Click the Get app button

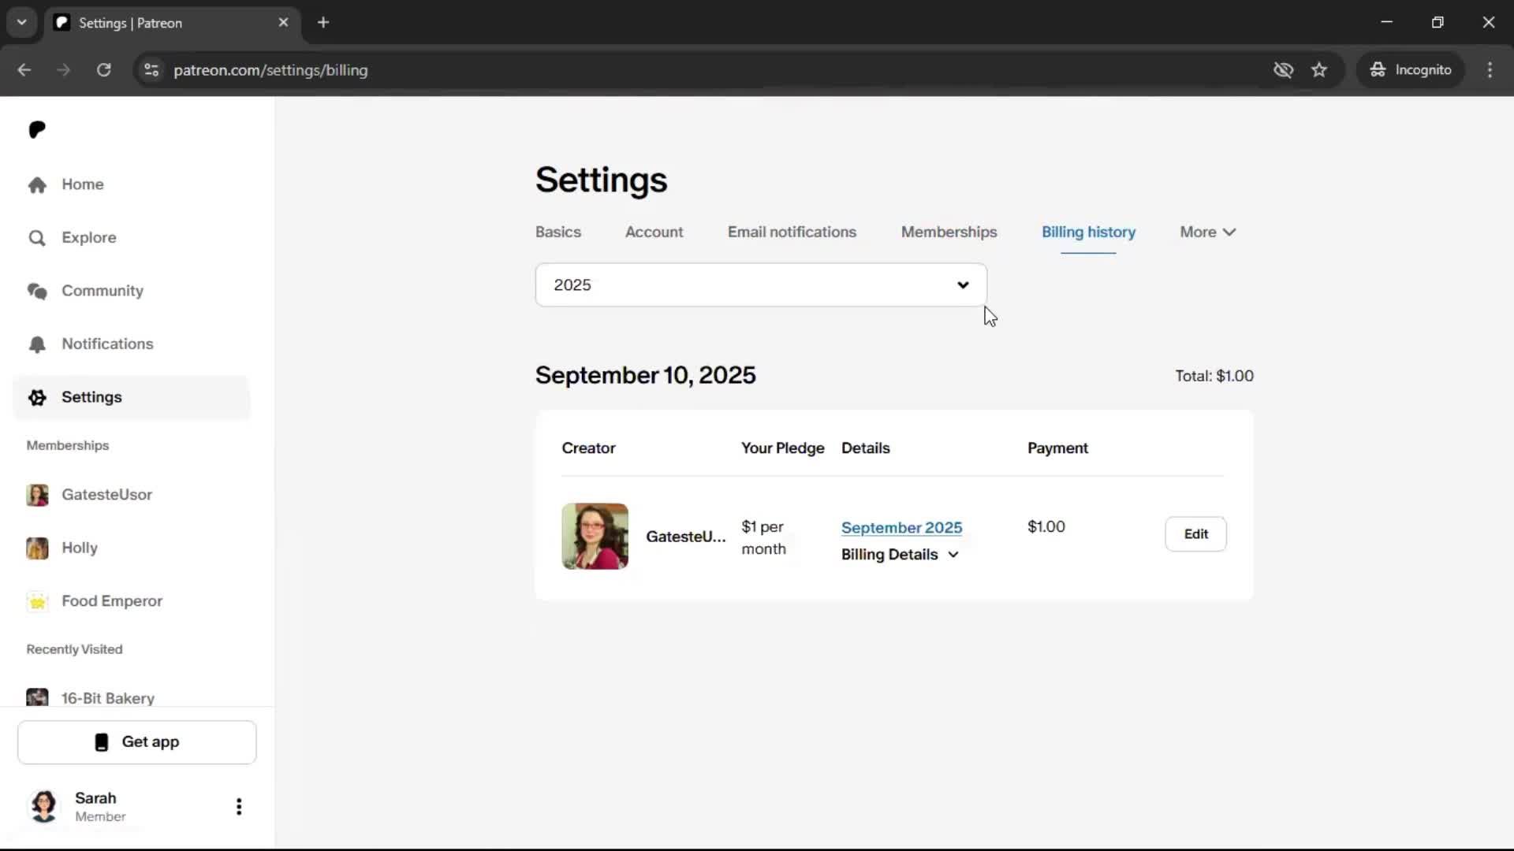point(137,742)
